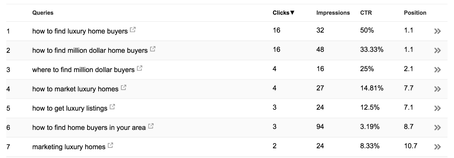Open external link icon for 'how to get luxury listings'

tap(112, 107)
